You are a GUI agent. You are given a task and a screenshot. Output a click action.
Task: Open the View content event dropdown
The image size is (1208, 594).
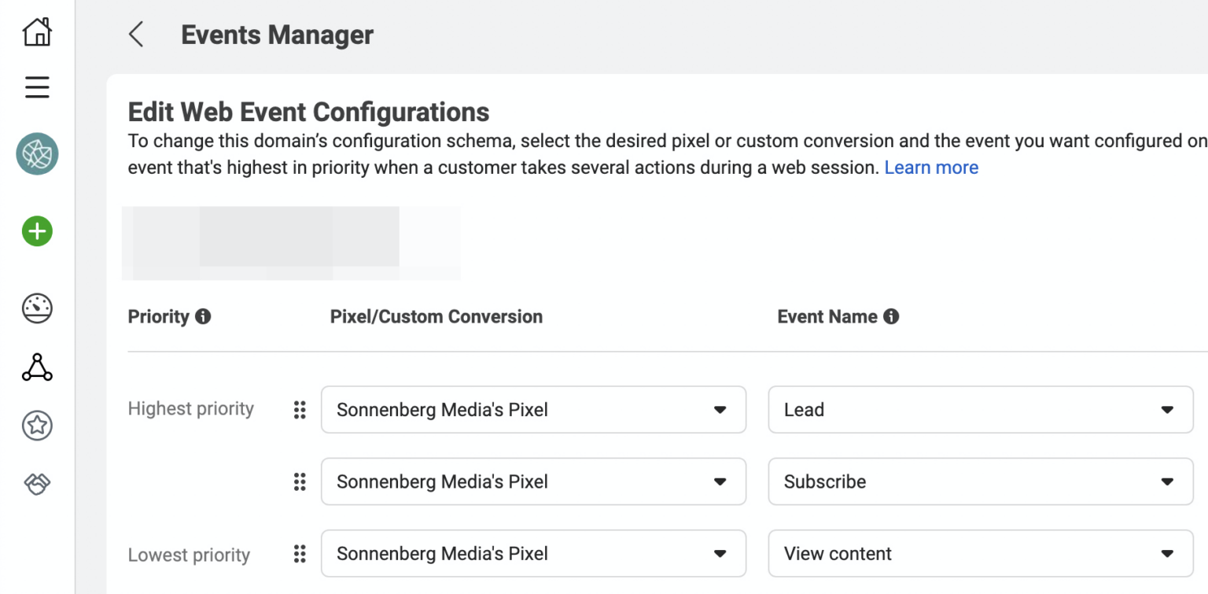click(x=981, y=554)
